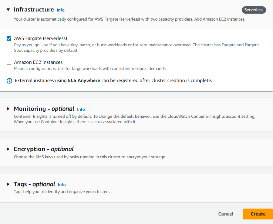Expand the Tags section triangle
The height and width of the screenshot is (224, 273).
[8, 184]
